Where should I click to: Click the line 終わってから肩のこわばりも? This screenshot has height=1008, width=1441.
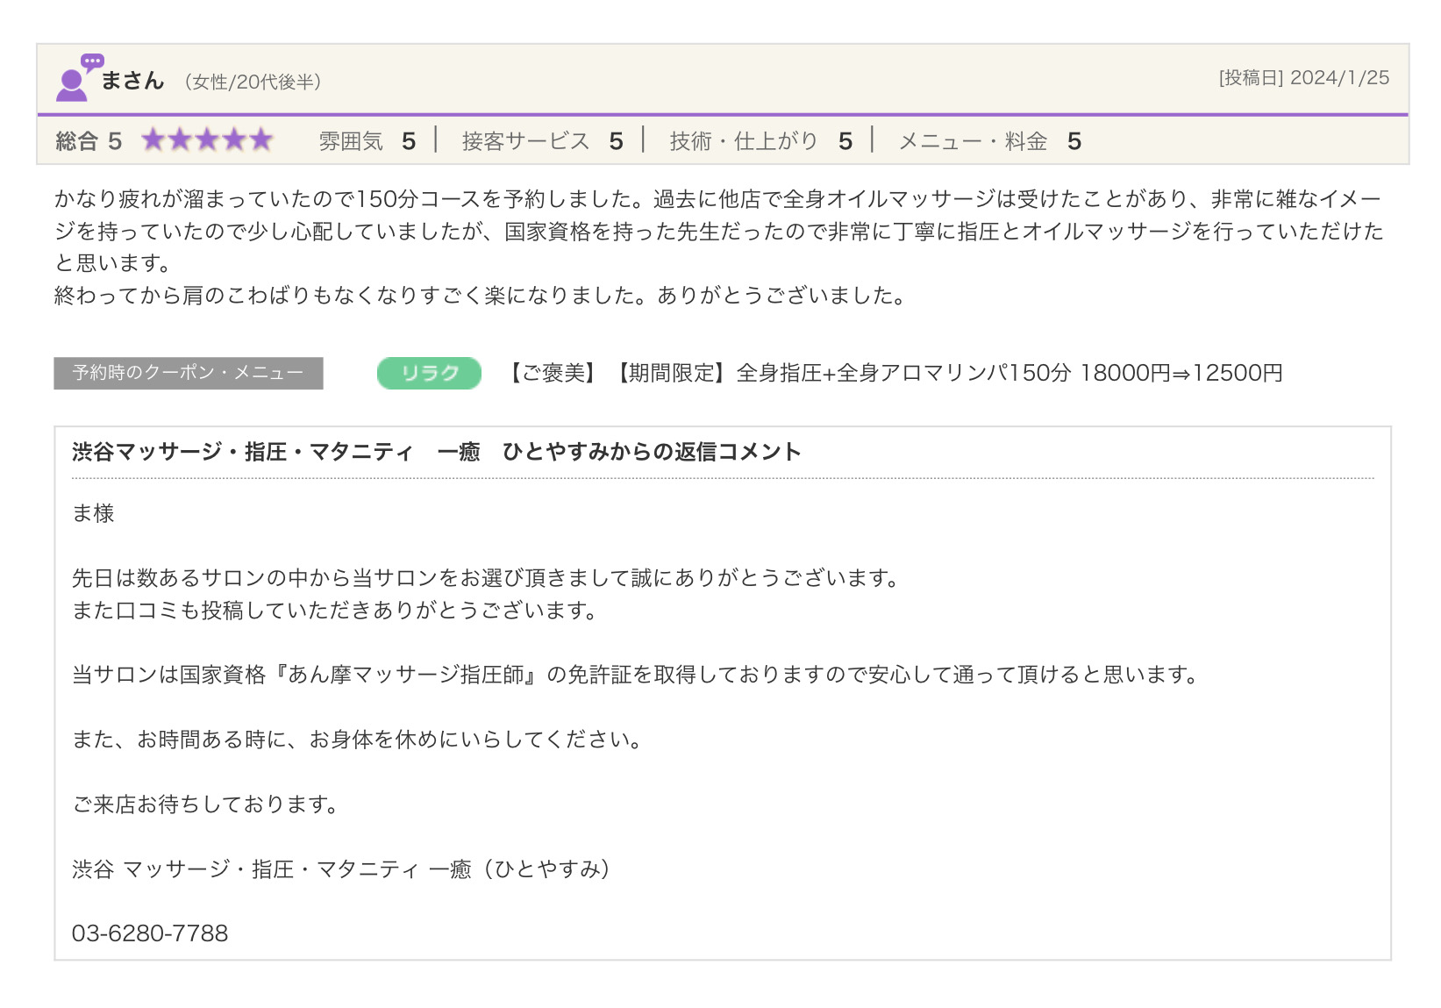[481, 296]
